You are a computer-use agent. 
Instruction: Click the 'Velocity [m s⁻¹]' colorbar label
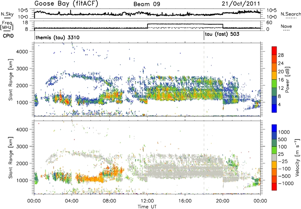tap(297, 157)
